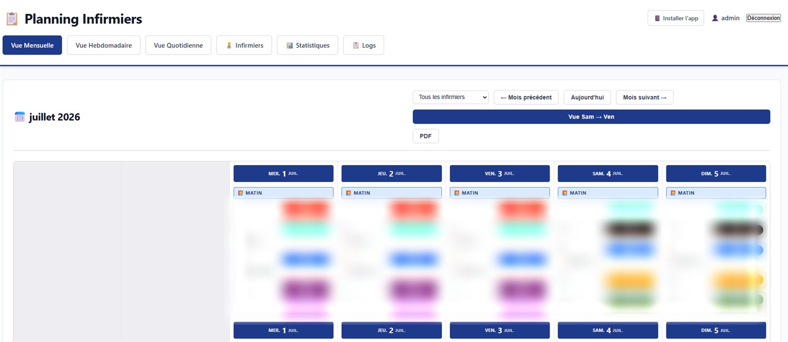Switch to Vue Hebdomadaire tab
788x342 pixels.
pos(103,45)
